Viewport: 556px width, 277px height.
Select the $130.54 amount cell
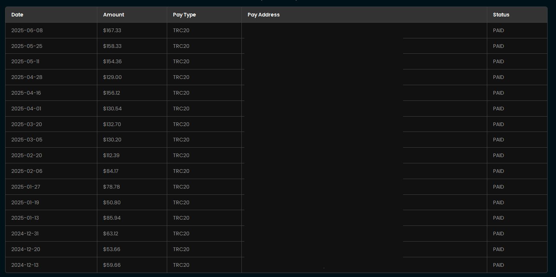point(112,109)
